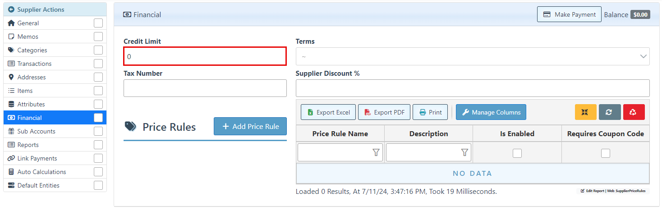The height and width of the screenshot is (211, 662).
Task: Click the Description column filter icon
Action: coord(464,153)
